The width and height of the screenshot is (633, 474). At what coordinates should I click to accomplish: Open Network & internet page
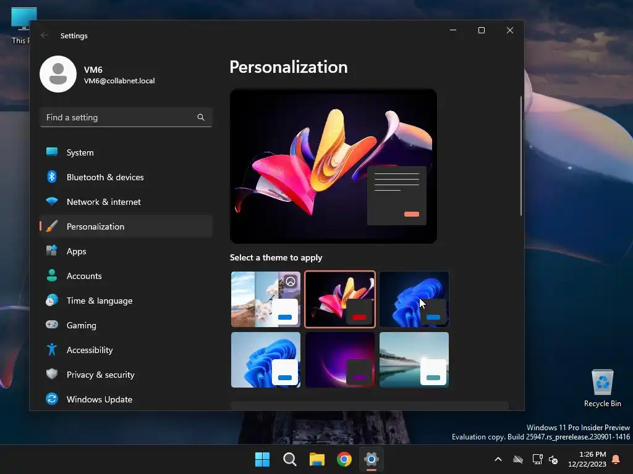[126, 202]
